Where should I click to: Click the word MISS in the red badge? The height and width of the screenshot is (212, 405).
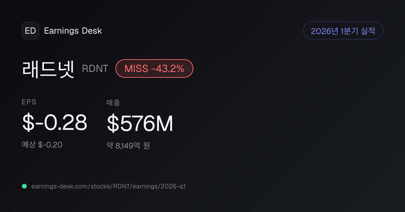[x=136, y=69]
